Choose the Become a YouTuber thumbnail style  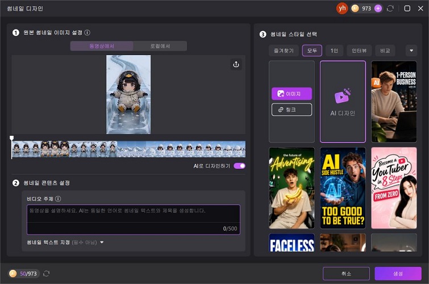click(x=394, y=188)
